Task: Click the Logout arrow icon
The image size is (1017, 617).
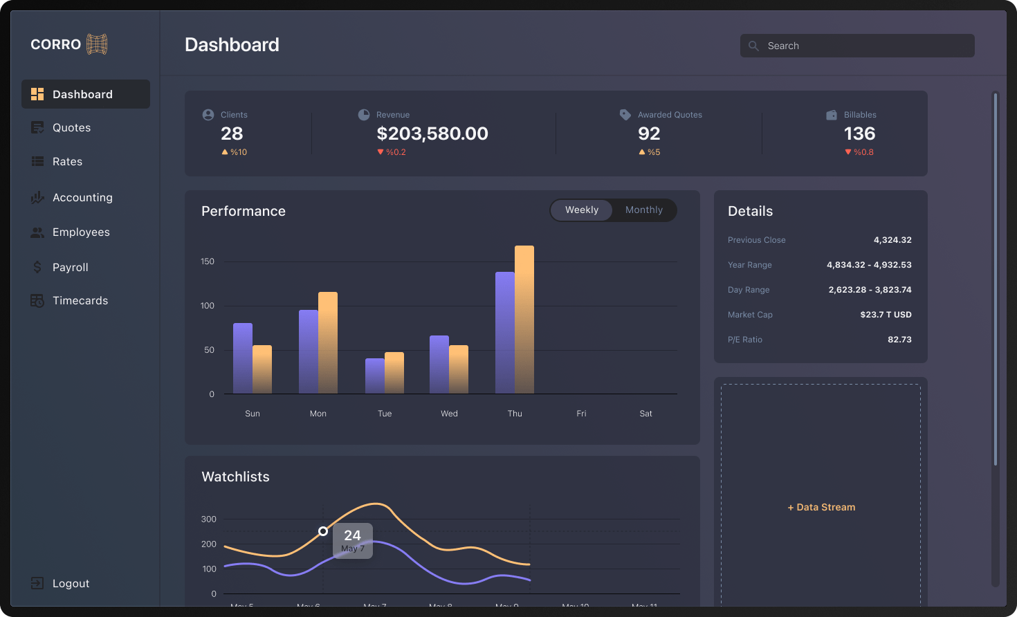Action: [37, 583]
